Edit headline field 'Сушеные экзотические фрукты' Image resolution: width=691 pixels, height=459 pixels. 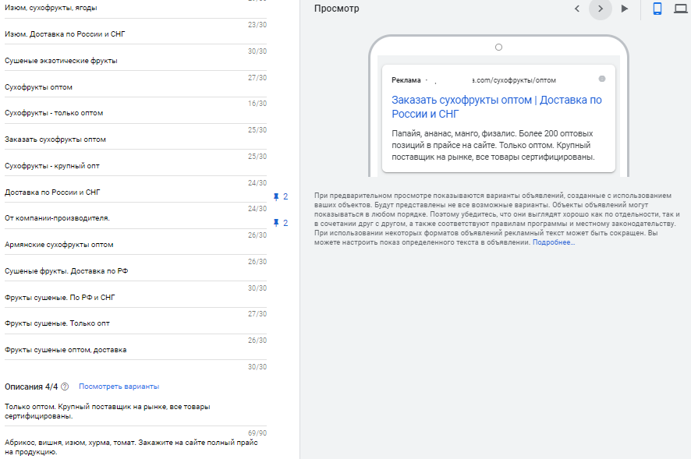coord(133,61)
